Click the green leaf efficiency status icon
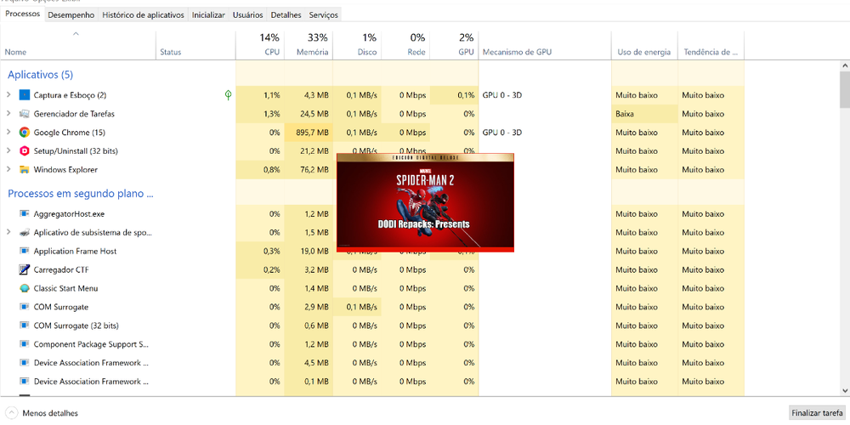850x425 pixels. click(x=228, y=95)
